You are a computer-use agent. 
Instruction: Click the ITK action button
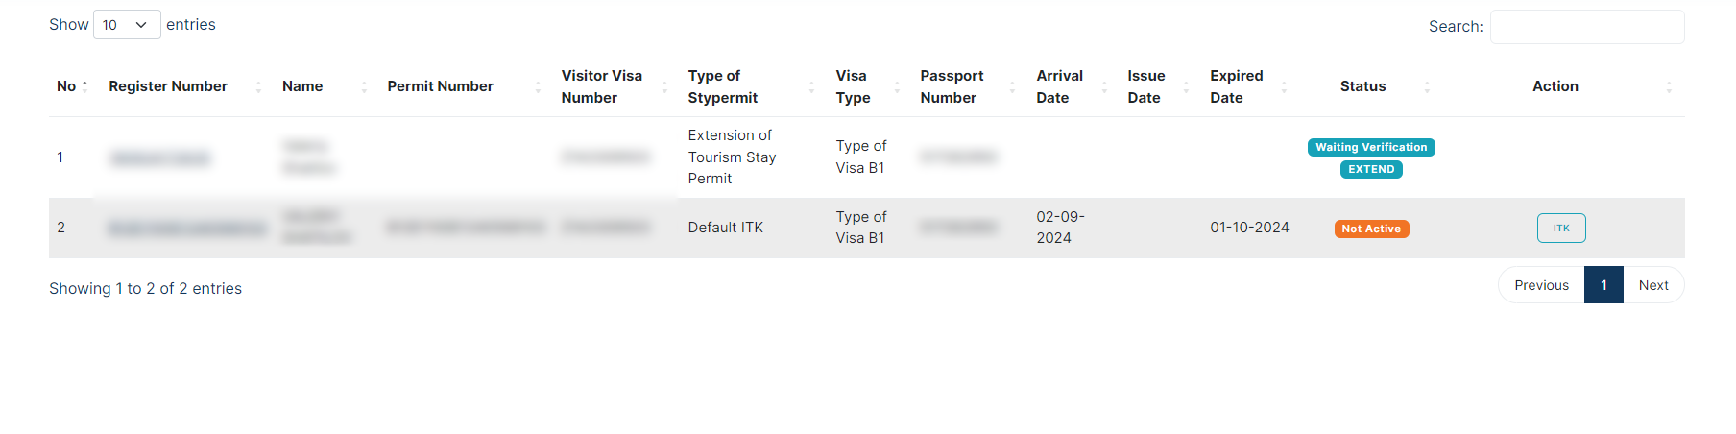pyautogui.click(x=1561, y=228)
